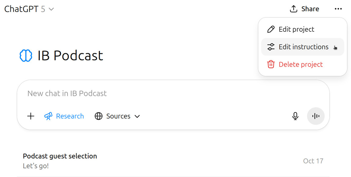Screen dimensions: 351x177
Task: Click the Research telescope icon
Action: [48, 116]
